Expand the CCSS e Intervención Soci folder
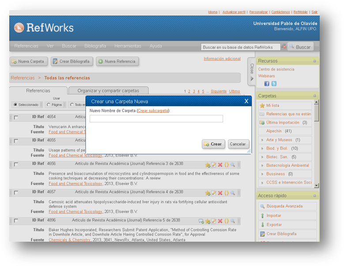Viewport: 344px width, 266px height. click(262, 183)
